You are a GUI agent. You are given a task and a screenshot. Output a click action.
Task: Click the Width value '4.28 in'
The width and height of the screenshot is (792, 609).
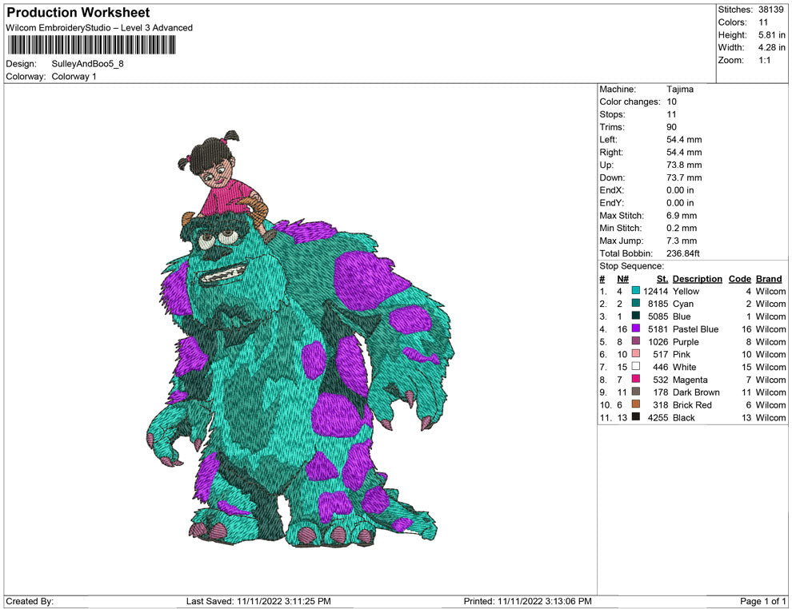771,47
